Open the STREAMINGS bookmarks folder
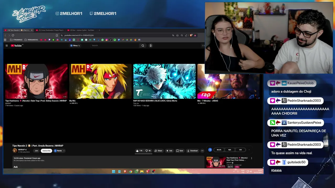Screen dimensions: 335x188 point(16,40)
